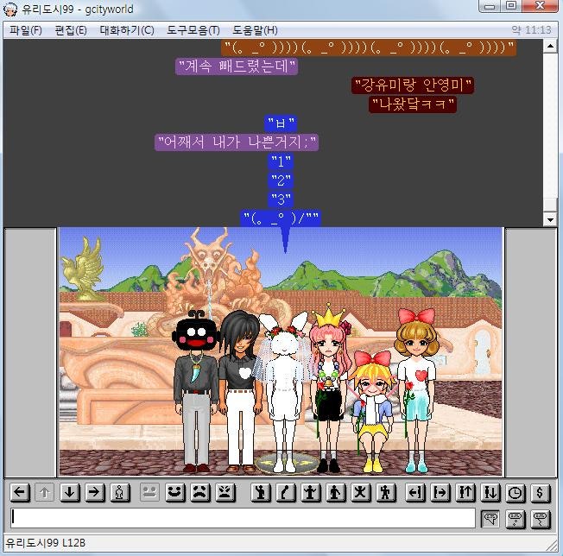Click the move right arrow button

pyautogui.click(x=95, y=493)
